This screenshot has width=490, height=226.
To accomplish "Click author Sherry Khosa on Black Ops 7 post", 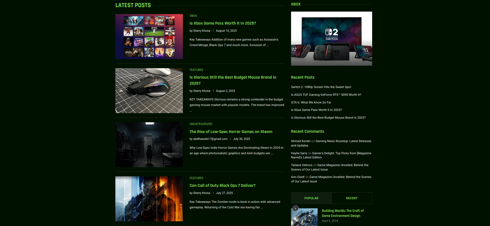I will [x=202, y=193].
